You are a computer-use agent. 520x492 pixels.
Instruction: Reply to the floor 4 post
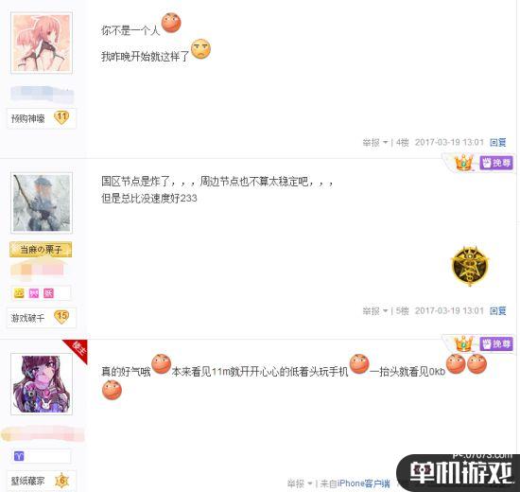point(498,143)
